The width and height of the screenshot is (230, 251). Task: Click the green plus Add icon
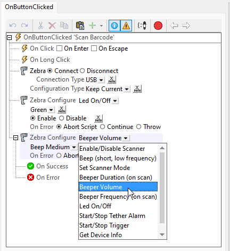click(x=93, y=26)
